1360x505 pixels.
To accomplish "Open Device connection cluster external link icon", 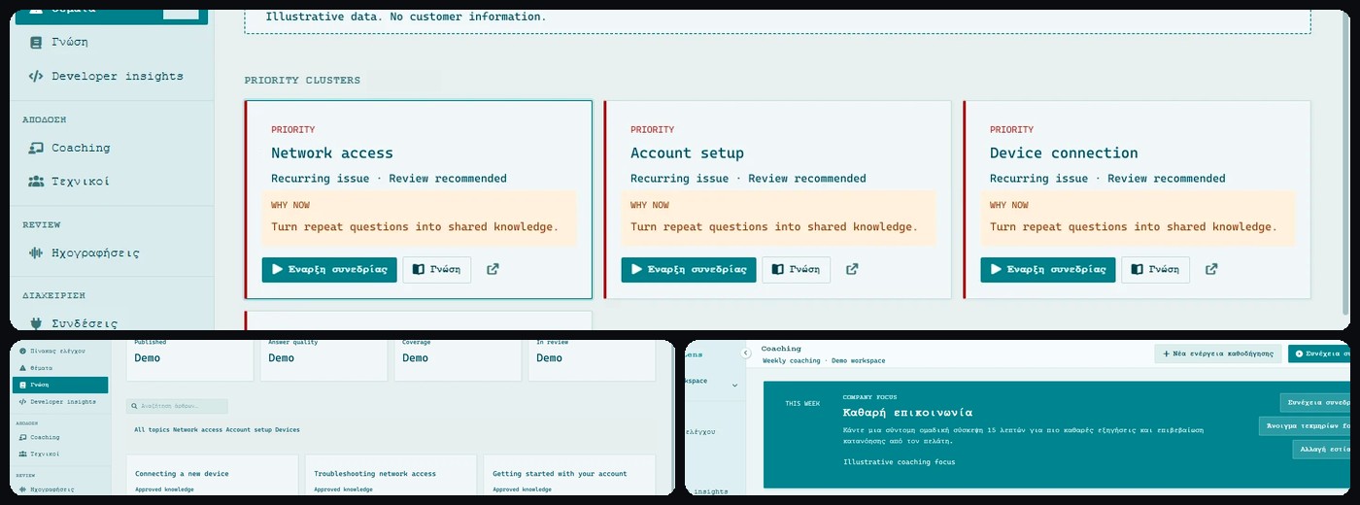I will point(1211,270).
